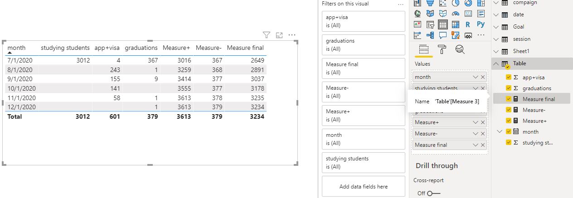Pick the R script visual icon
573x198 pixels.
(468, 24)
